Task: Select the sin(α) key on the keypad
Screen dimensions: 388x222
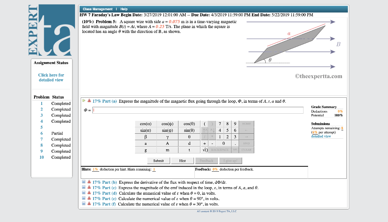Action: pyautogui.click(x=146, y=130)
